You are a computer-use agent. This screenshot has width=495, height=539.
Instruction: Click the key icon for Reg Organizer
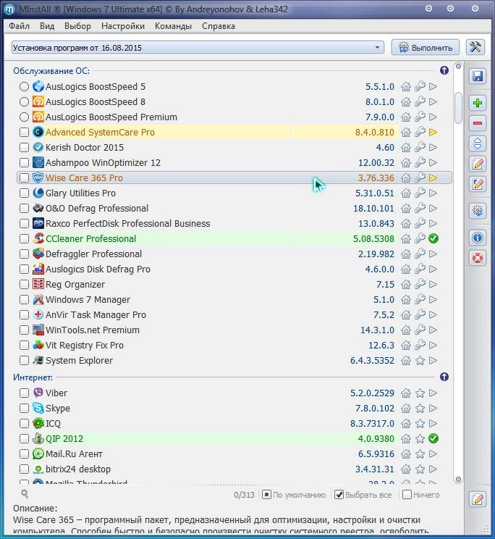420,284
